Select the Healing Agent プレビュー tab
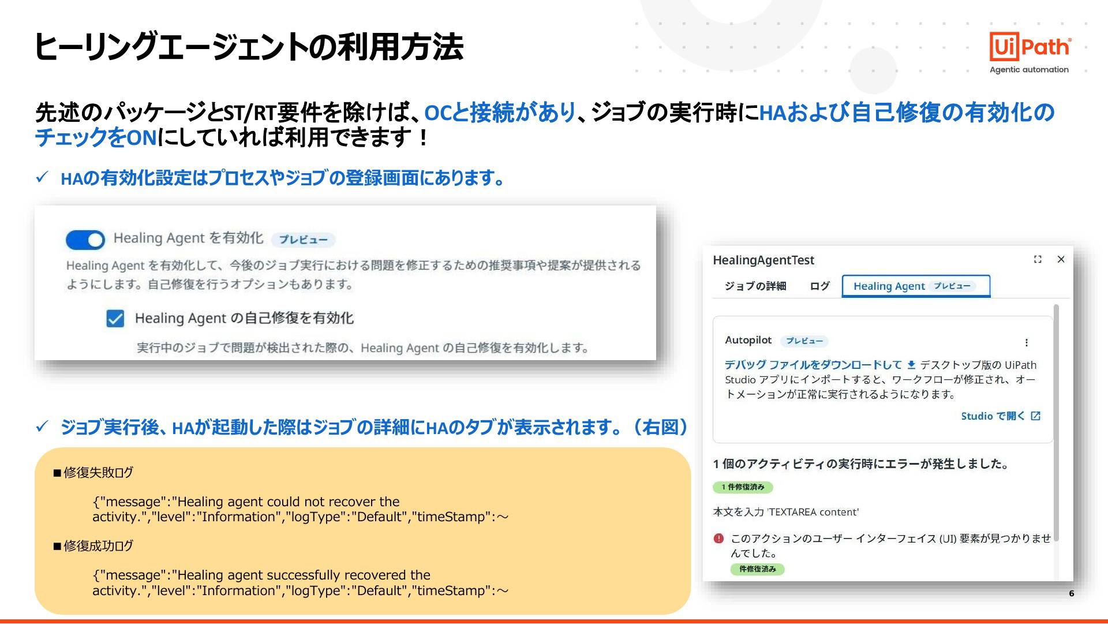The image size is (1108, 624). click(916, 286)
